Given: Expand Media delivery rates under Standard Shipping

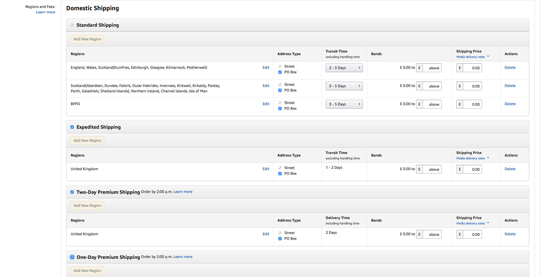Looking at the screenshot, I should coord(473,57).
